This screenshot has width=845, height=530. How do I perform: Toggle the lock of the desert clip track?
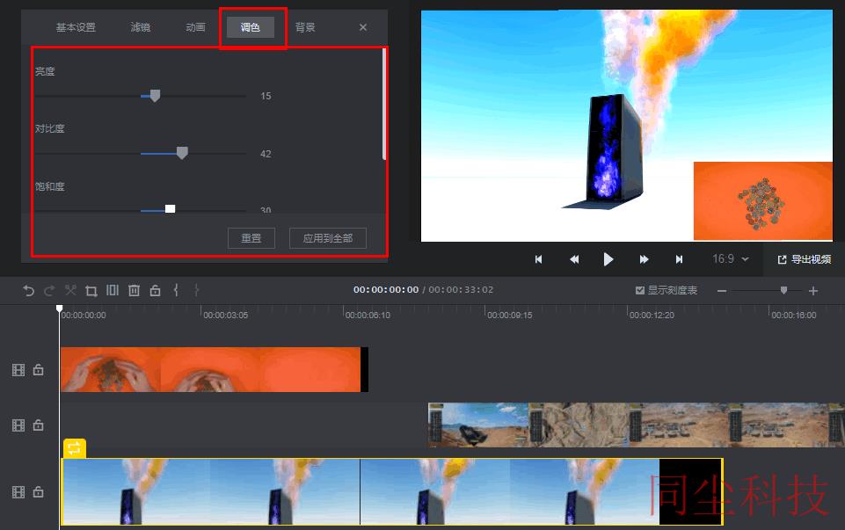pos(39,425)
